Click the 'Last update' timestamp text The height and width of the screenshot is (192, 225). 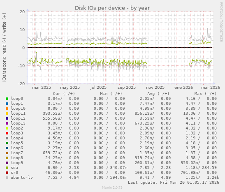(174, 183)
